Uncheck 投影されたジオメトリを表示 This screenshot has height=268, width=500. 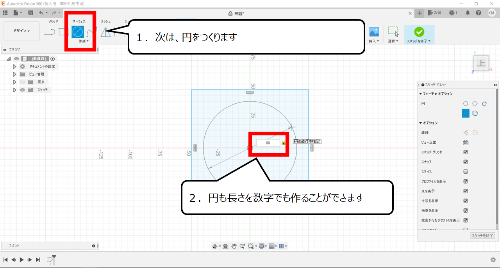pos(466,220)
